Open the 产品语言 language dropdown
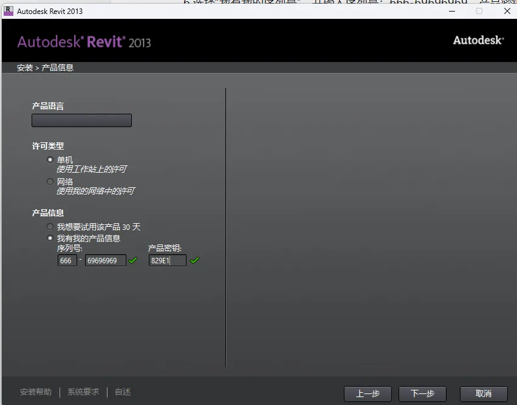Viewport: 517px width, 405px height. 82,120
